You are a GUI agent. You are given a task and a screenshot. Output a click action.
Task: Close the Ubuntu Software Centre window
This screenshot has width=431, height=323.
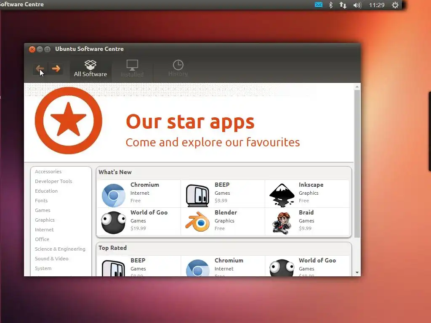point(32,49)
